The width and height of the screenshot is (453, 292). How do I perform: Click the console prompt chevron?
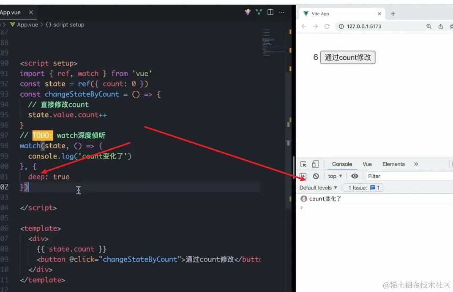click(x=302, y=207)
